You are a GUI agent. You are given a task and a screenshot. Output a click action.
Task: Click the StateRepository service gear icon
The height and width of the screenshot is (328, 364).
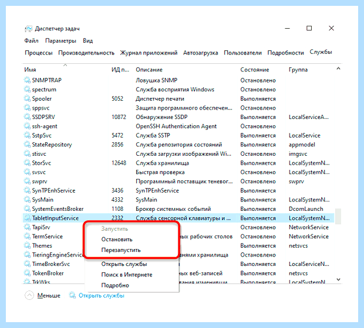click(27, 144)
